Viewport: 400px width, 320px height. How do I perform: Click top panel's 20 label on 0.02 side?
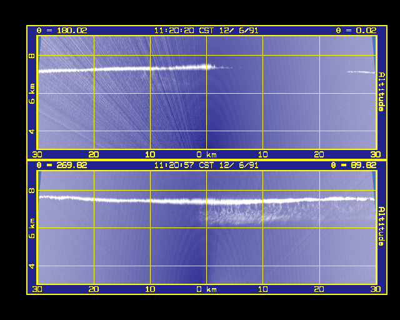[319, 154]
